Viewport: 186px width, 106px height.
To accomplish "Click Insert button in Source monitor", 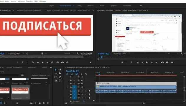I will tap(58, 62).
